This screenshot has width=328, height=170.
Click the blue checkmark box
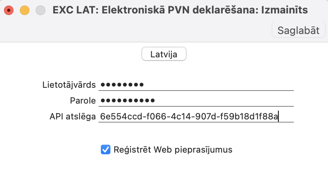[x=106, y=149]
